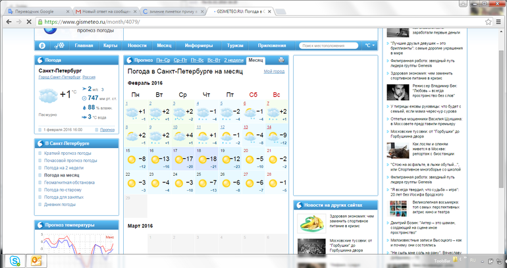Click the round blue icon at the navigation bar start
This screenshot has height=268, width=507.
[42, 45]
